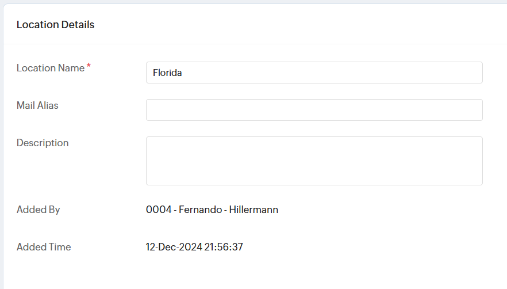Click the word Time in Added Time
This screenshot has width=507, height=289.
tap(60, 247)
